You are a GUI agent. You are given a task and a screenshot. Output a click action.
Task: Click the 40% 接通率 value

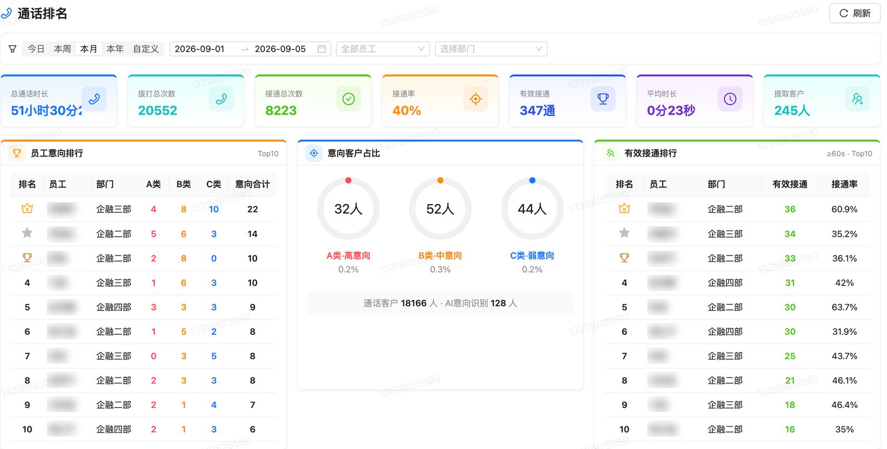point(406,110)
